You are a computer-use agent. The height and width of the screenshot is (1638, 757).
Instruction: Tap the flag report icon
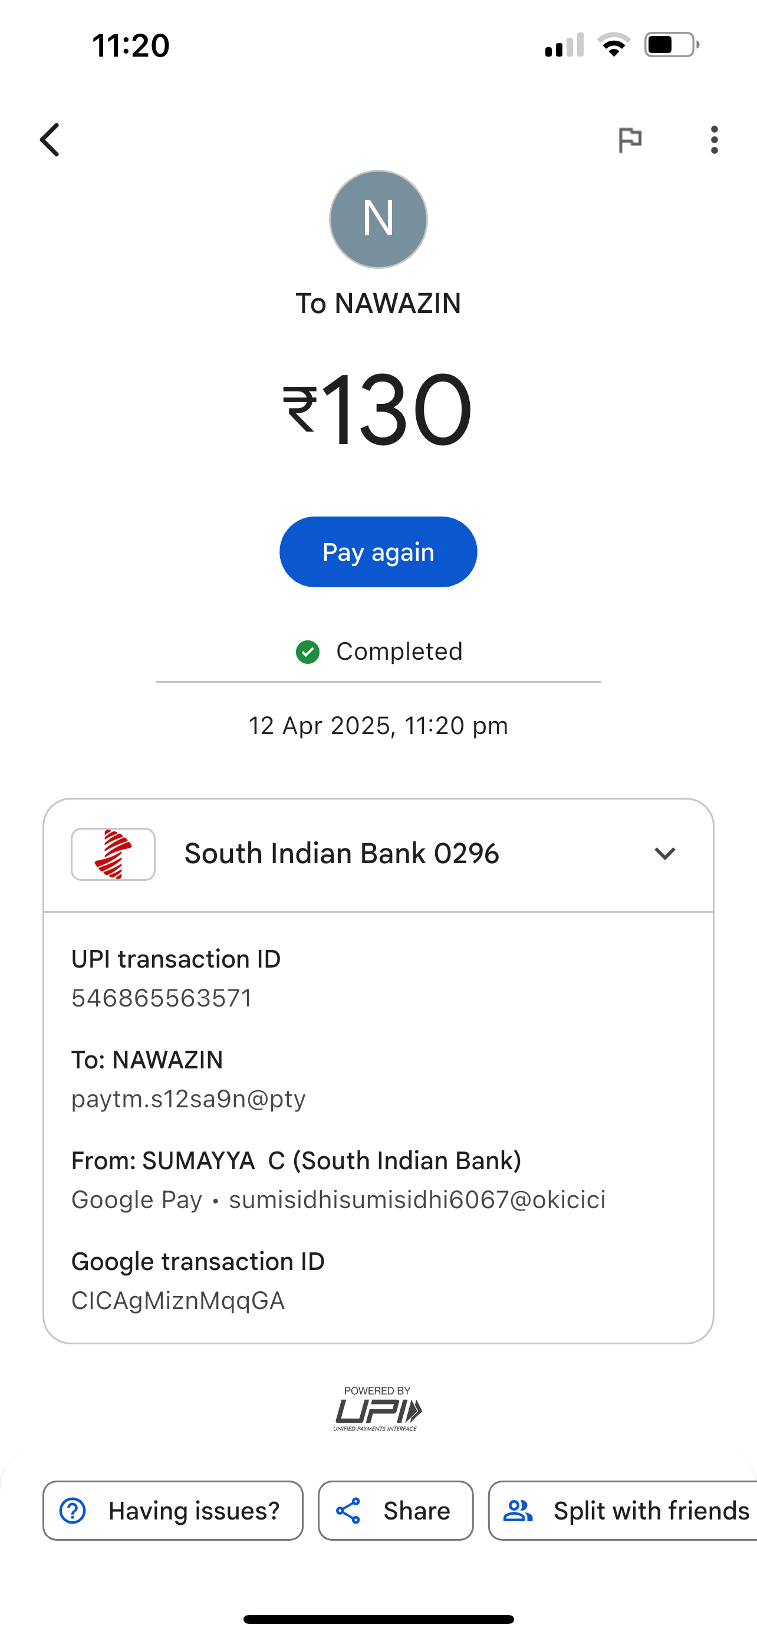click(x=630, y=140)
